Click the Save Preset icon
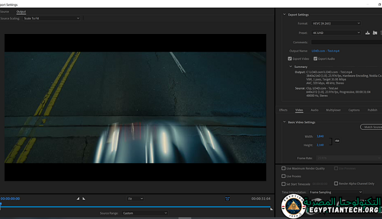 367,33
